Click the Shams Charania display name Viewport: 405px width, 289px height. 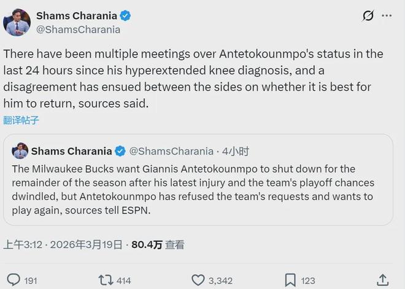(75, 15)
